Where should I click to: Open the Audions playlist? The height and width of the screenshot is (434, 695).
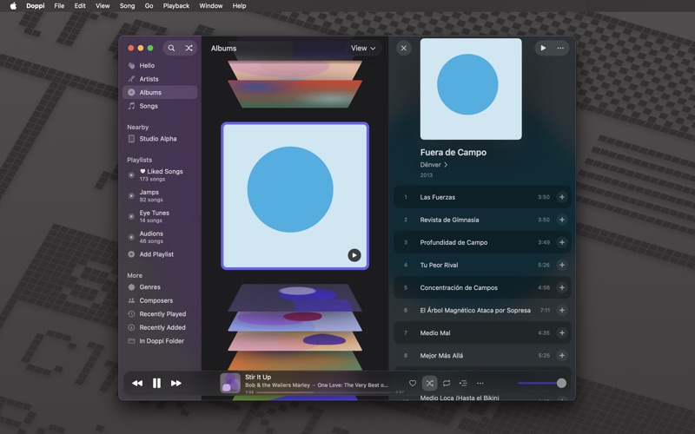(x=160, y=237)
